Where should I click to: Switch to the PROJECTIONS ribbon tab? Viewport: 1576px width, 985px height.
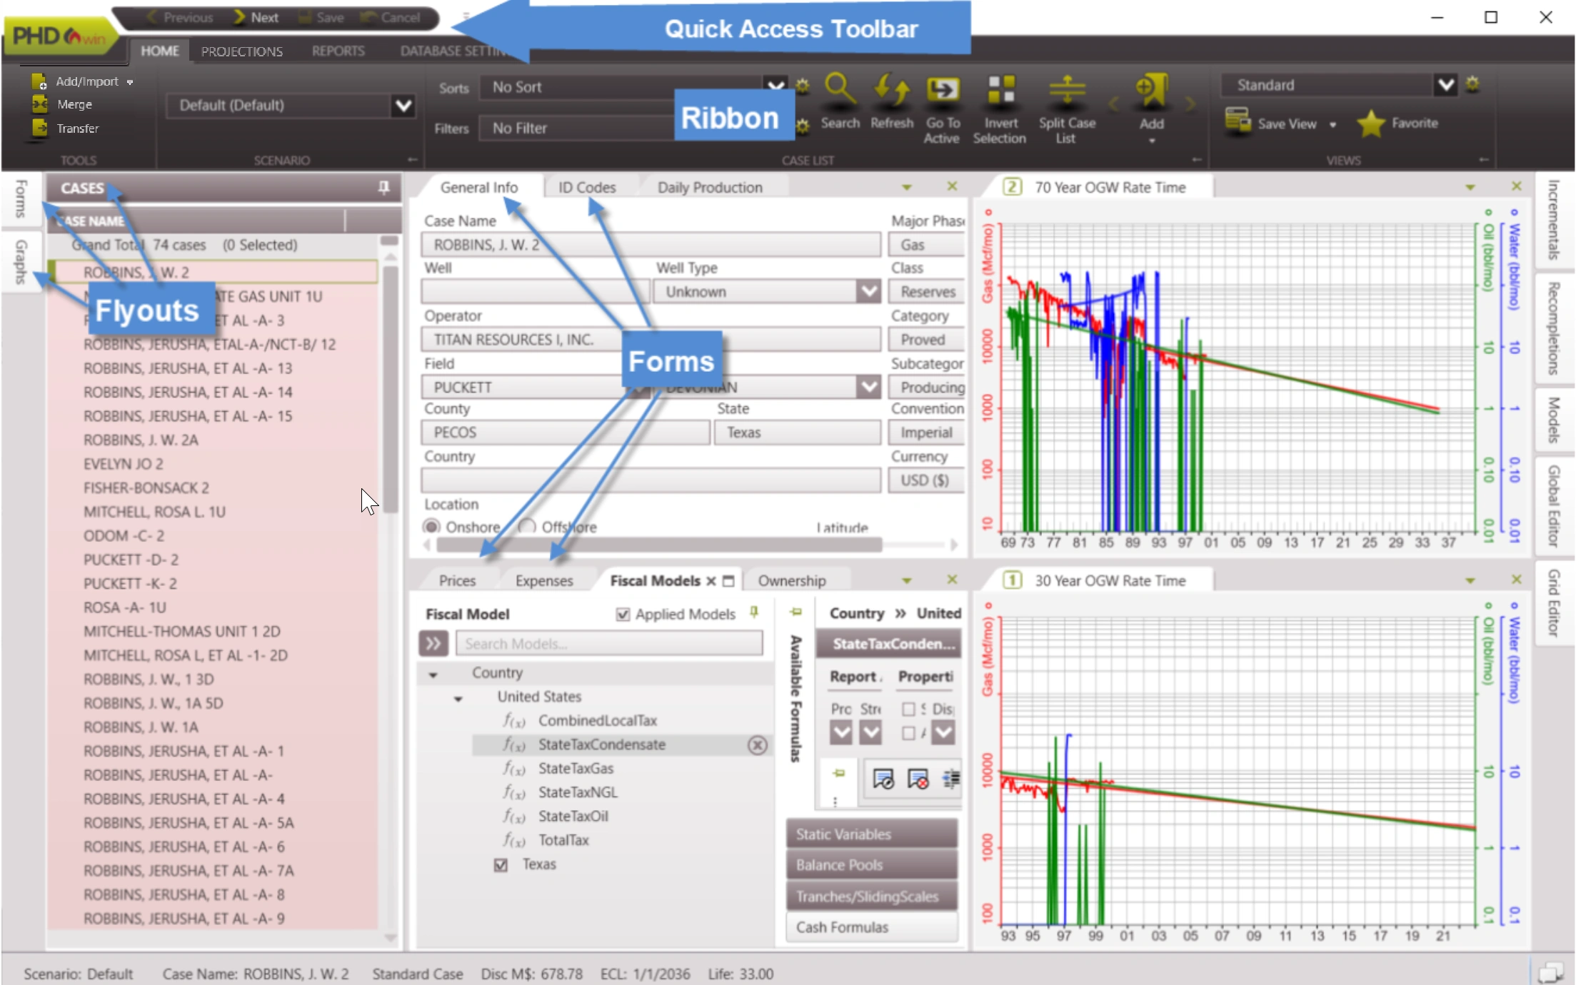pyautogui.click(x=241, y=51)
